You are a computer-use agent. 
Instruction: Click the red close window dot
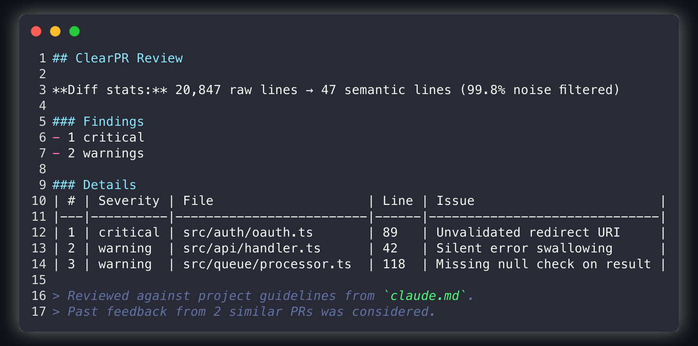coord(36,32)
